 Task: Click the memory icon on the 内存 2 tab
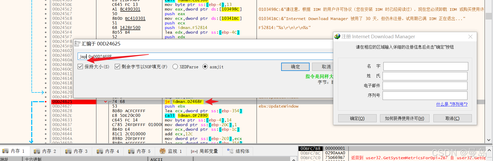(37, 151)
